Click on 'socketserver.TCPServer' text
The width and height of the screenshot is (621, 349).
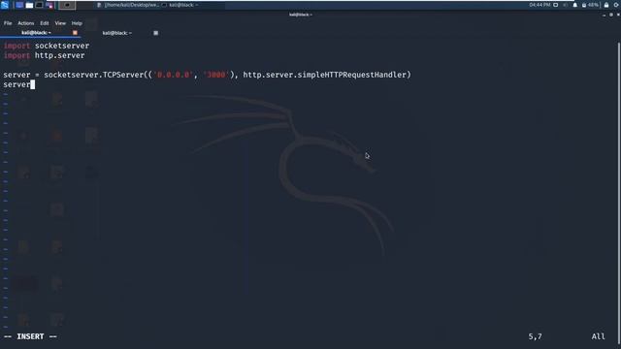point(93,75)
